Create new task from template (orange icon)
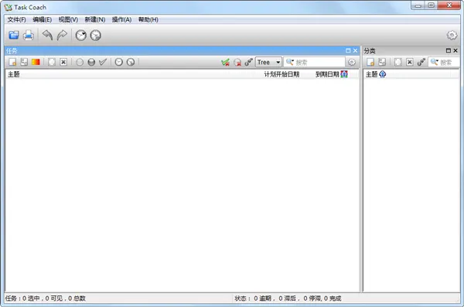The height and width of the screenshot is (307, 464). pyautogui.click(x=36, y=62)
